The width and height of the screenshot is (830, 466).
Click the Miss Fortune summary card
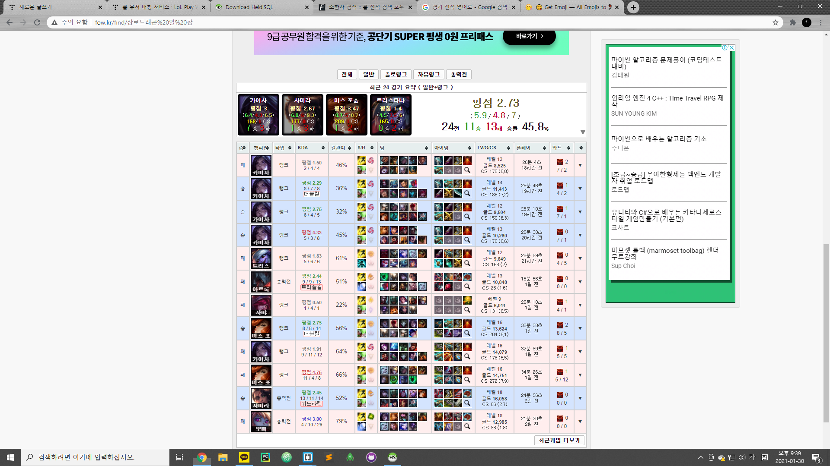click(x=347, y=115)
